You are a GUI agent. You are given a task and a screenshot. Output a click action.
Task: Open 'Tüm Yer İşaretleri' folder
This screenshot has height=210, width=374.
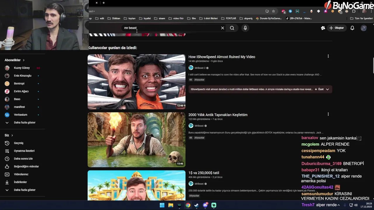(x=361, y=18)
